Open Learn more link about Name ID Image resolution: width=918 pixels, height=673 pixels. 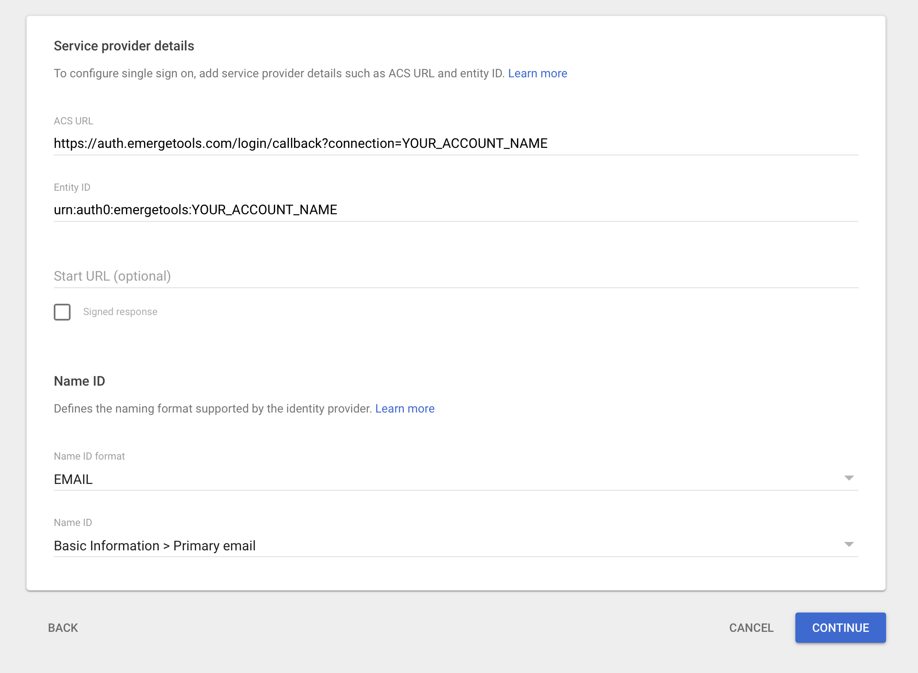[x=405, y=409]
